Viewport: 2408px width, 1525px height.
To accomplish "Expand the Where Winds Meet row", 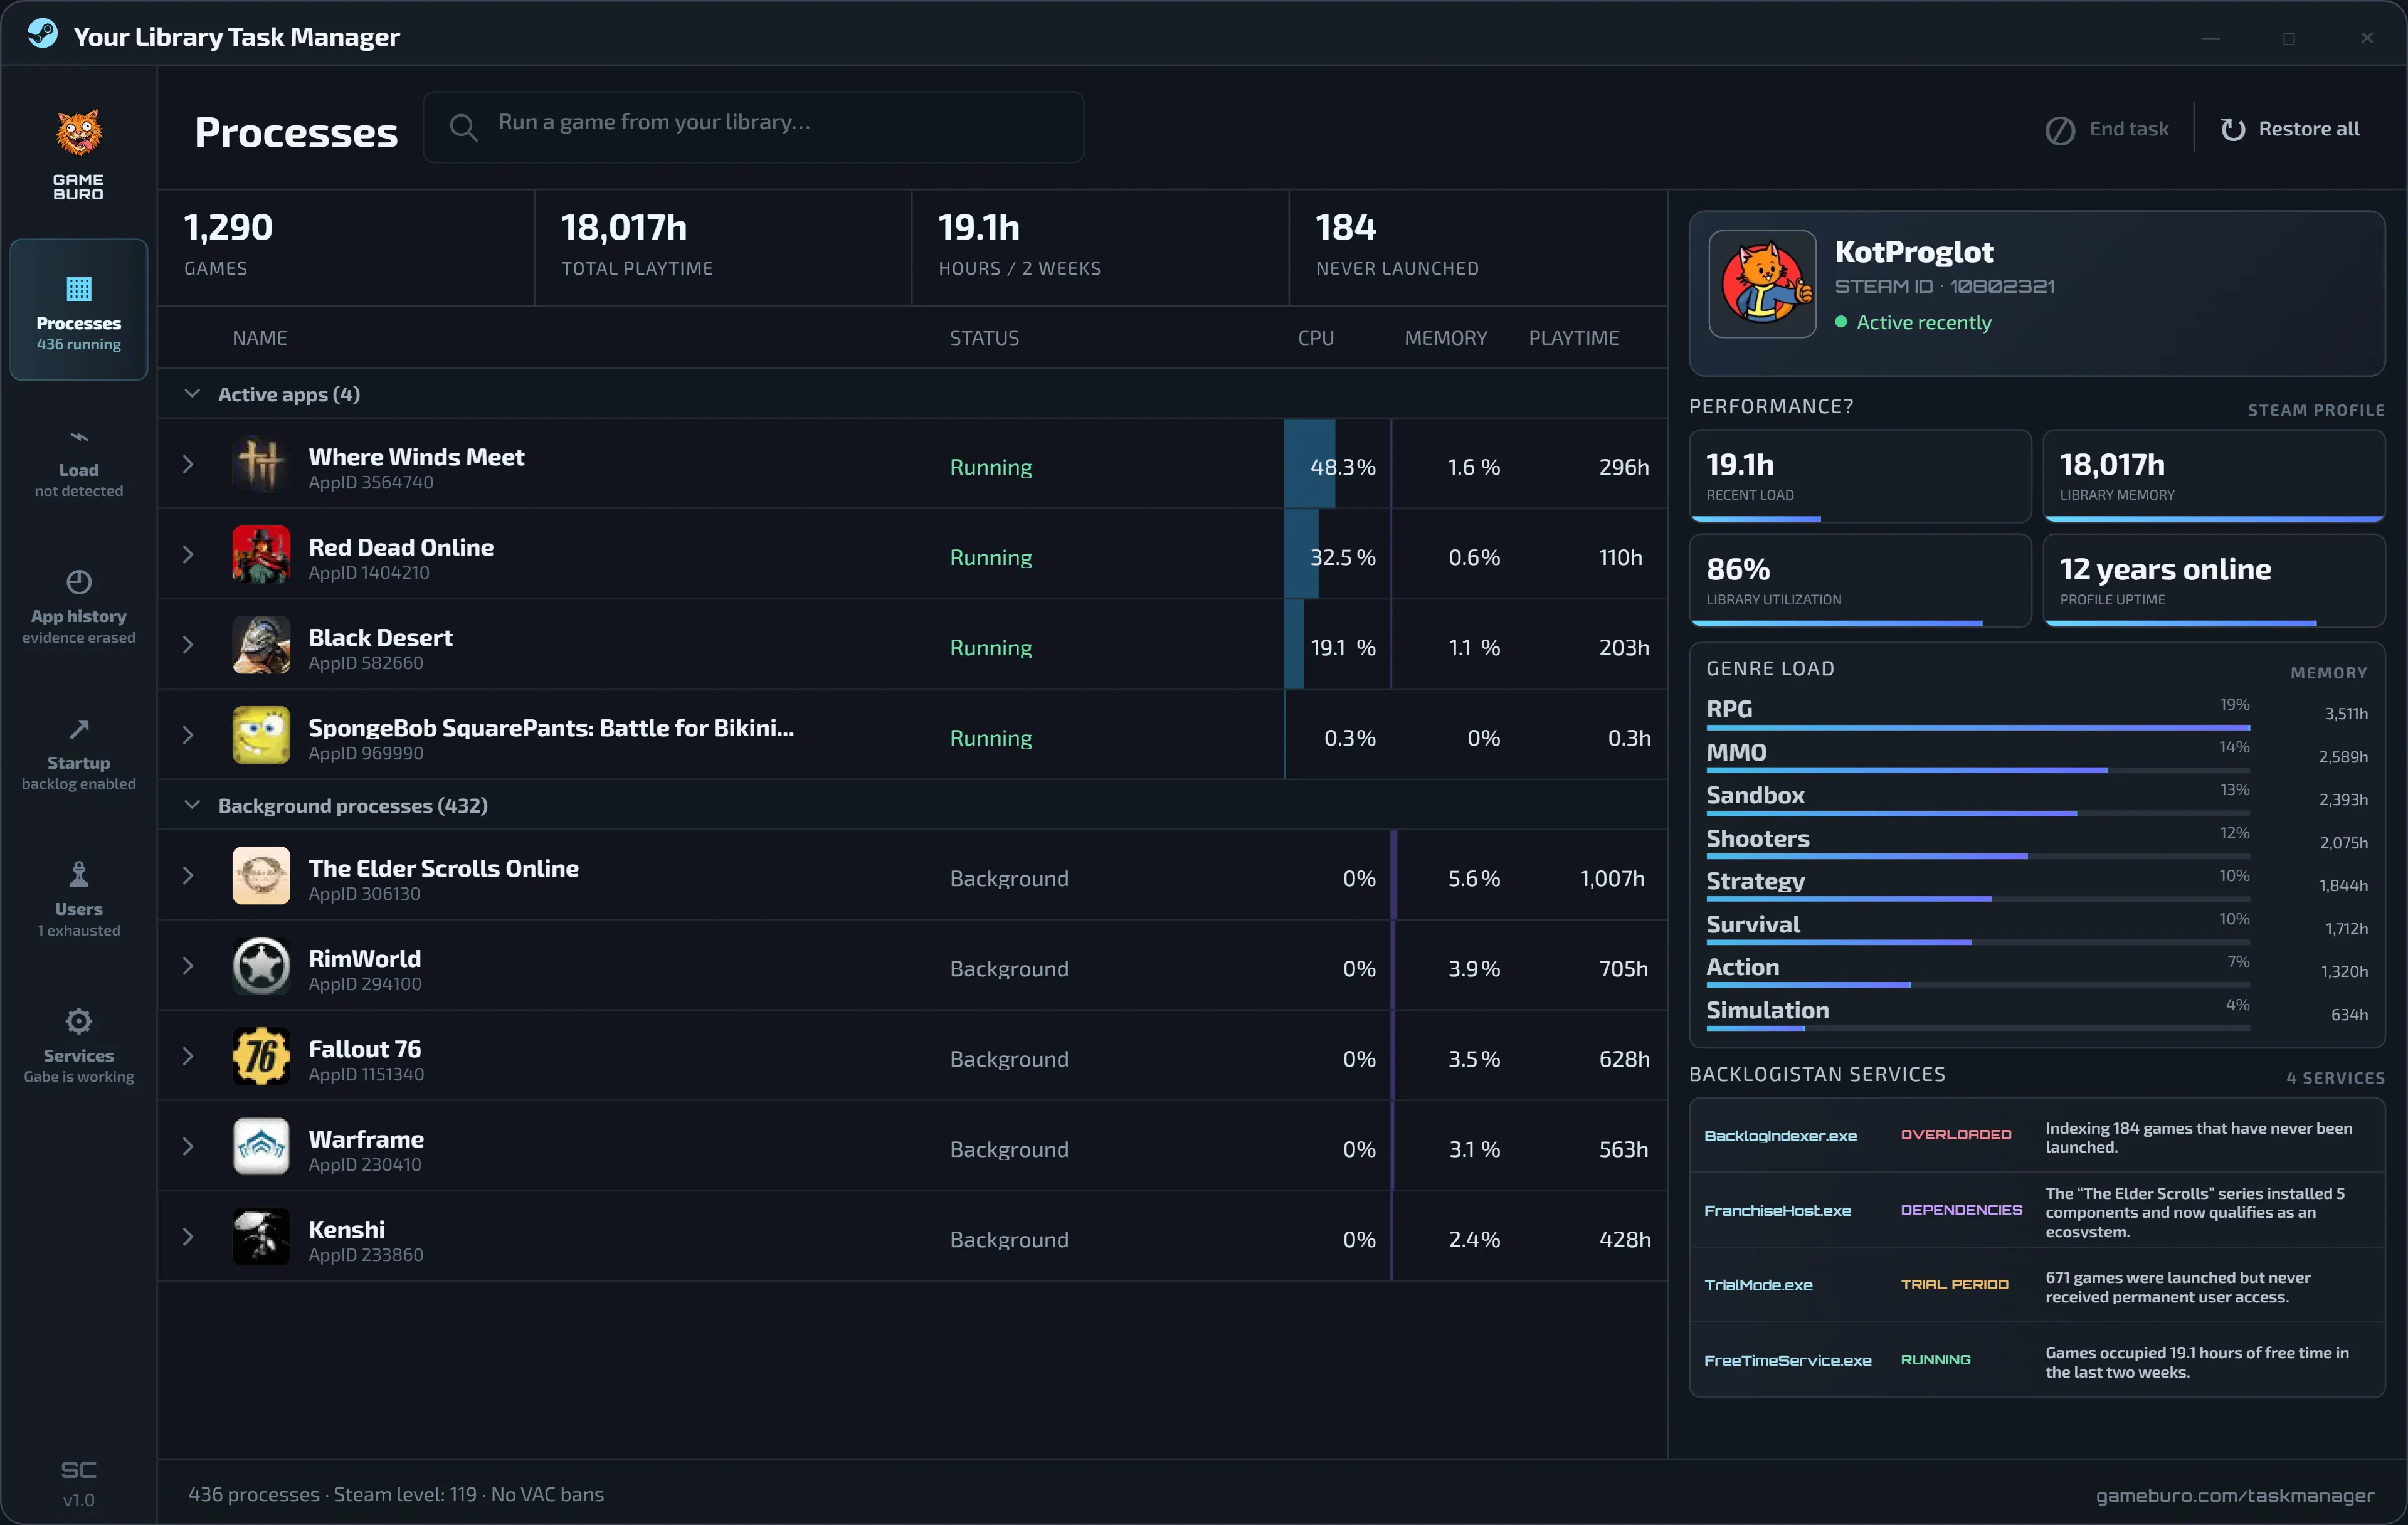I will pos(188,464).
